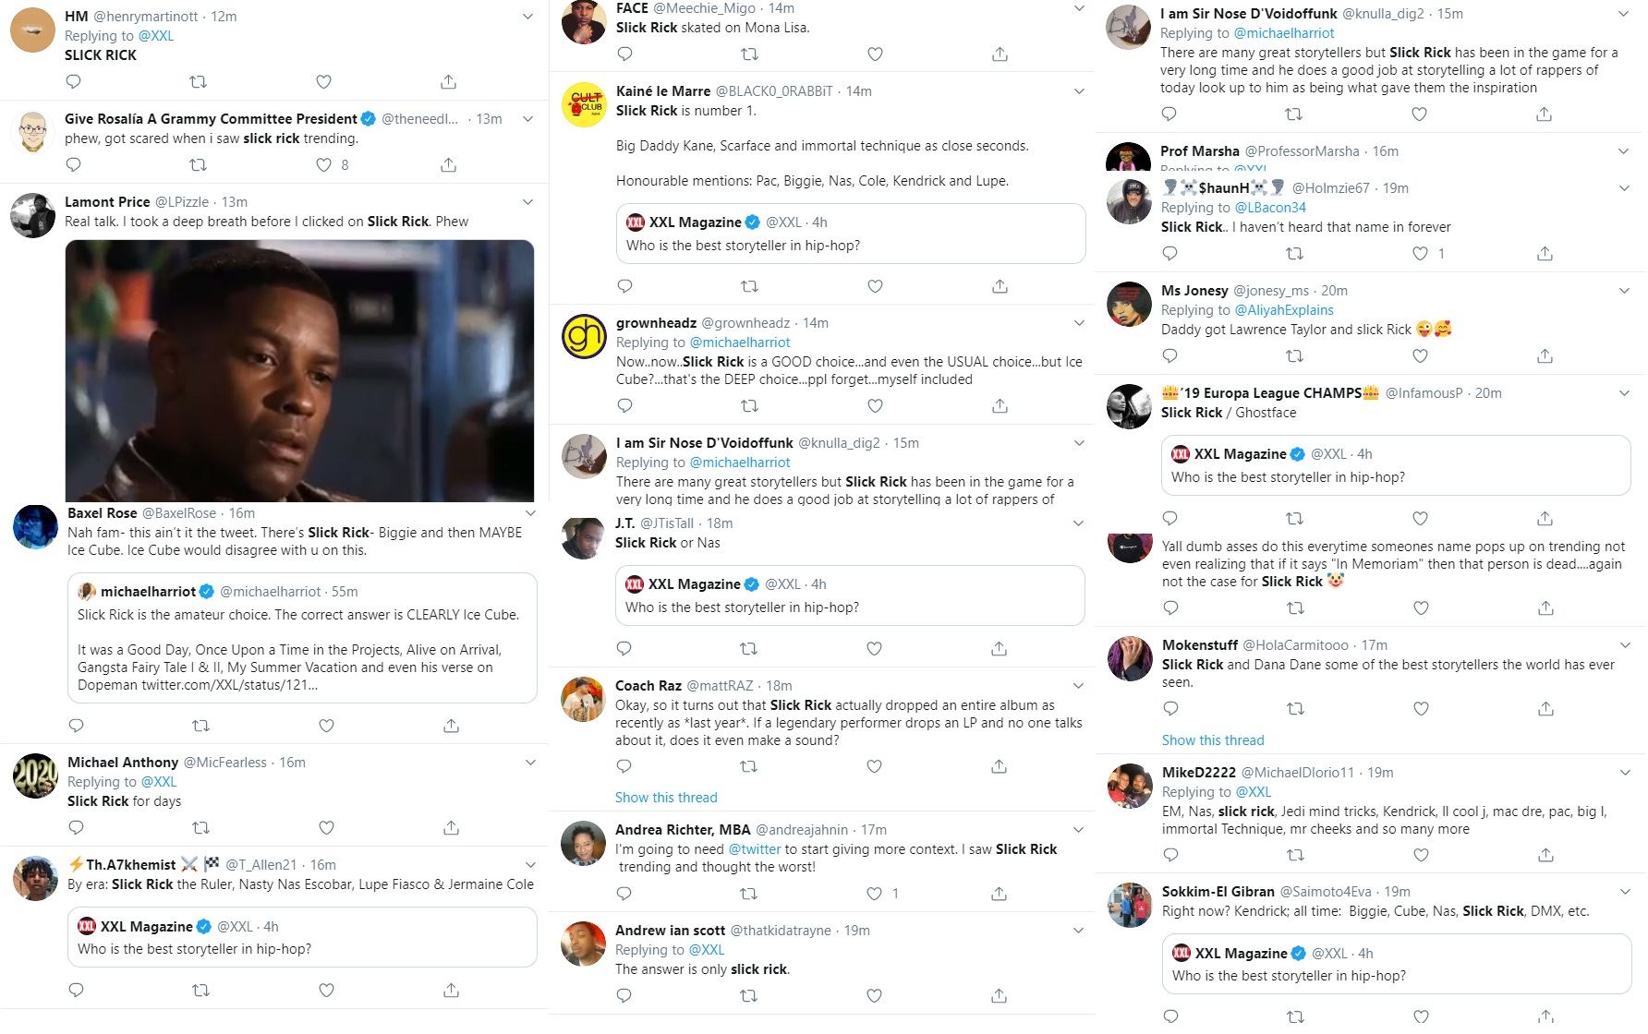This screenshot has width=1648, height=1034.
Task: Open the dropdown on Baxel Rose's tweet
Action: 530,513
